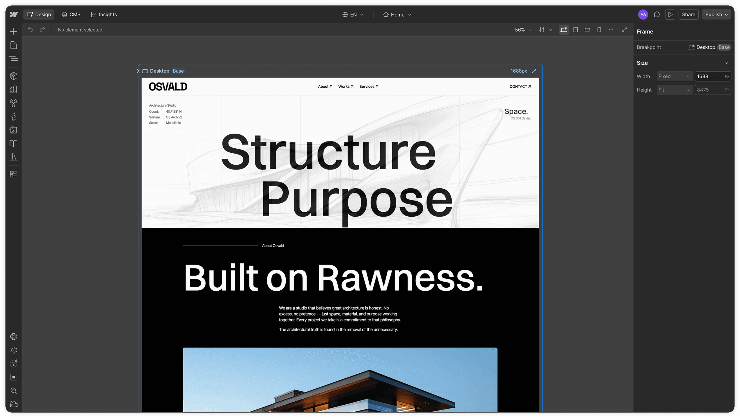Switch to Mobile portrait breakpoint

click(x=599, y=30)
